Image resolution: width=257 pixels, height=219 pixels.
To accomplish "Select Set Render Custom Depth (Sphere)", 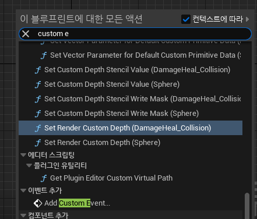I will (x=131, y=143).
